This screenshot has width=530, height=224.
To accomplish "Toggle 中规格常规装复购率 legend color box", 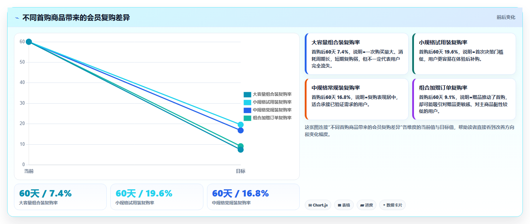I will 247,110.
